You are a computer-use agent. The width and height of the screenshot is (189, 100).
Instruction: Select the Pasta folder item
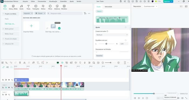[7, 19]
